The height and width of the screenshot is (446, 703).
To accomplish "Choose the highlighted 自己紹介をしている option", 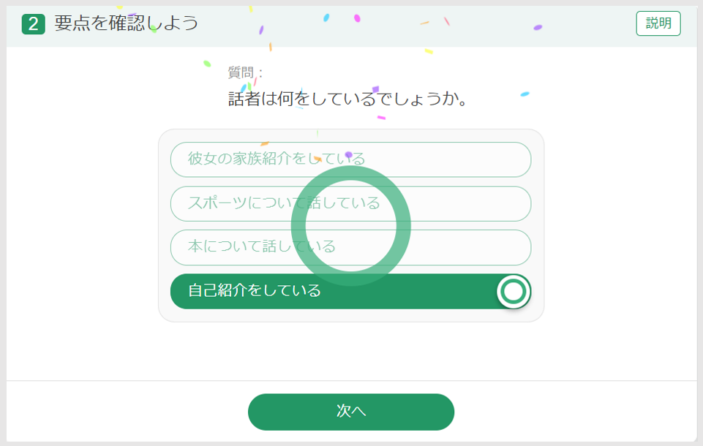I will tap(350, 291).
